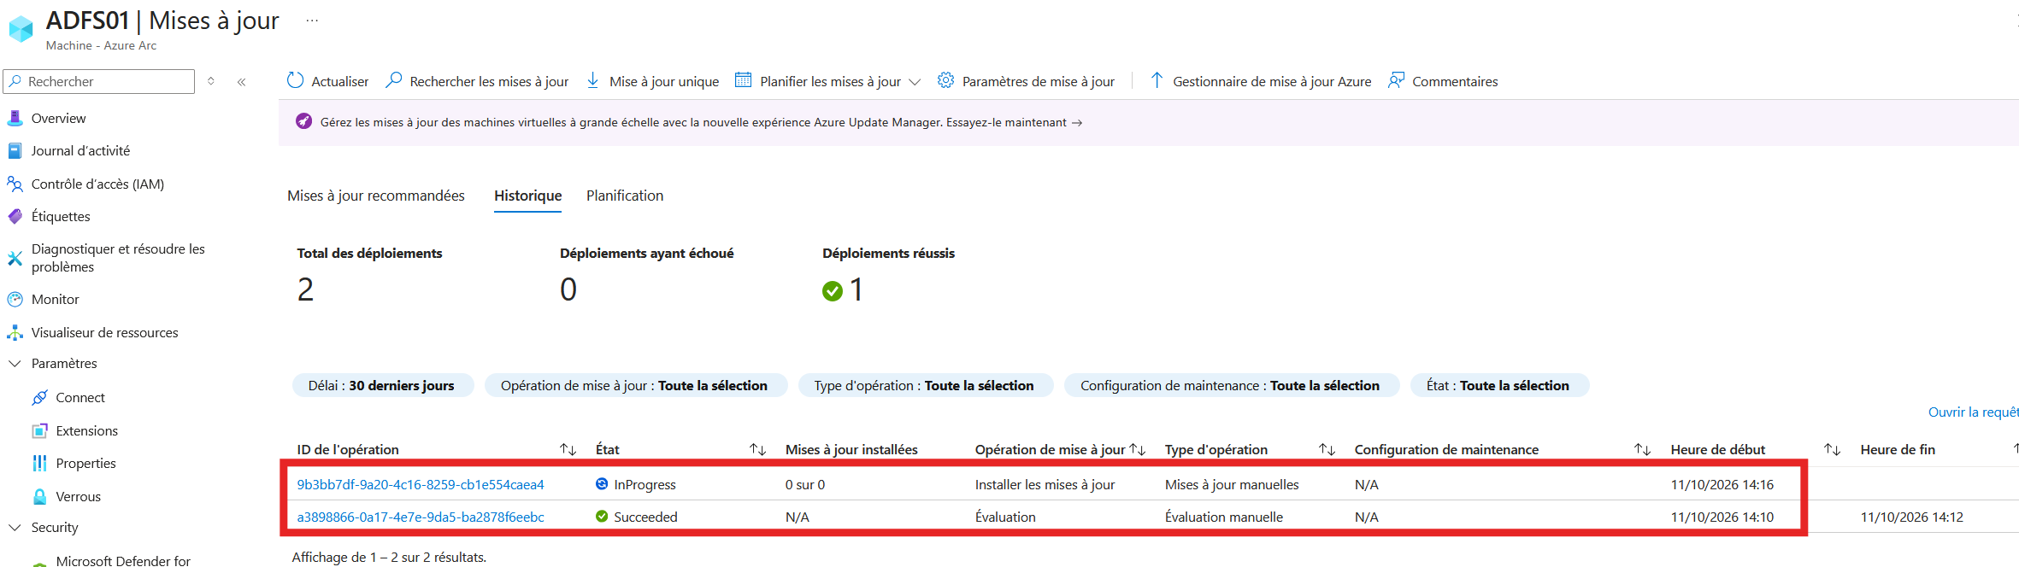The width and height of the screenshot is (2019, 567).
Task: Open the Type d'opération filter pill
Action: 925,385
